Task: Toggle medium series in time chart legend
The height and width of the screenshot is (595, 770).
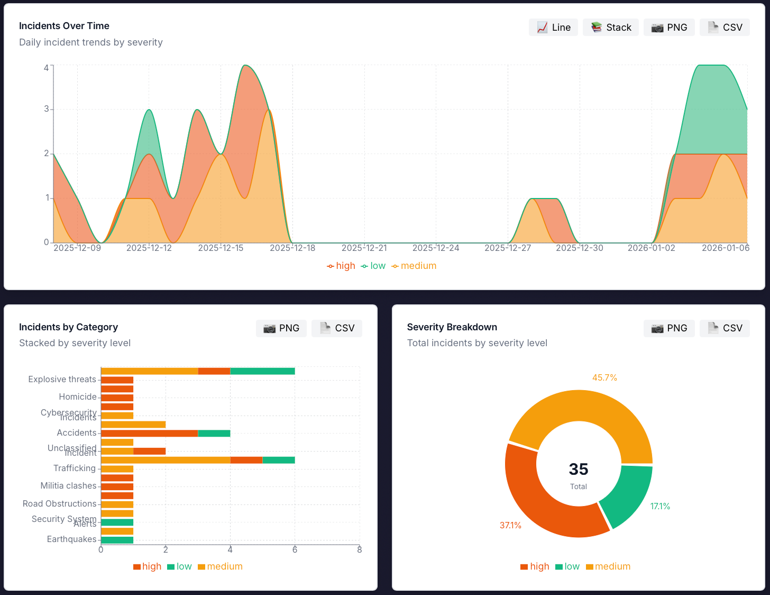Action: (x=414, y=266)
